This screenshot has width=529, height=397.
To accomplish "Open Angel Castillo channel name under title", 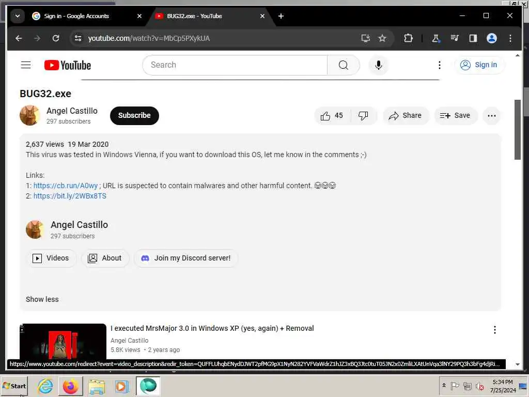I will tap(72, 111).
